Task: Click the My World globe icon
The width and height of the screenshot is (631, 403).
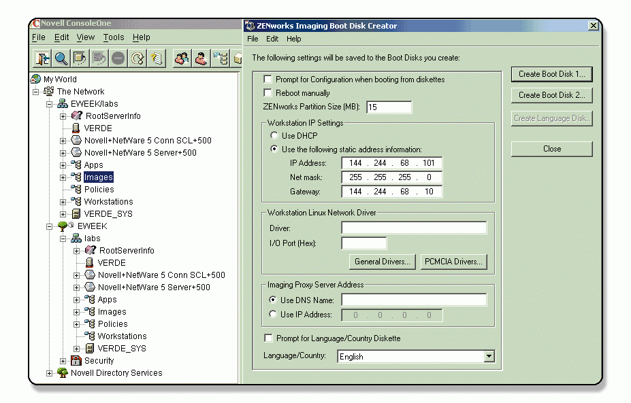Action: (36, 79)
